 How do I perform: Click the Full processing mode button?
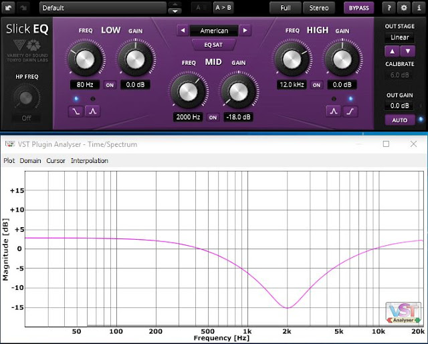point(286,8)
